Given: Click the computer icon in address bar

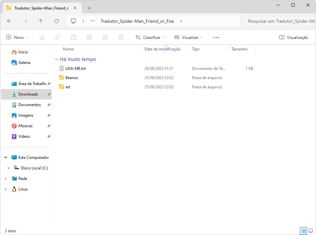Looking at the screenshot, I should (73, 21).
